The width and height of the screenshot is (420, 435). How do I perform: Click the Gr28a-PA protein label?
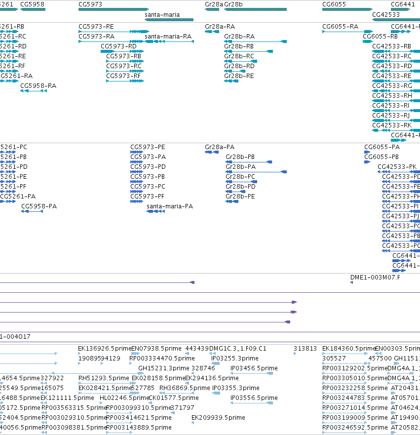220,147
